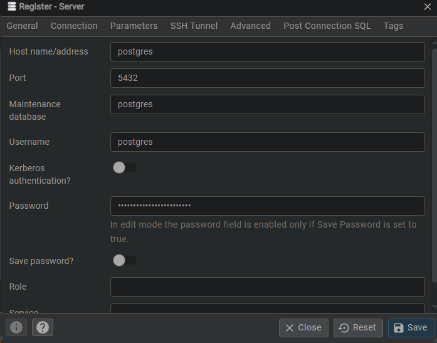
Task: Click the info icon button
Action: point(16,327)
